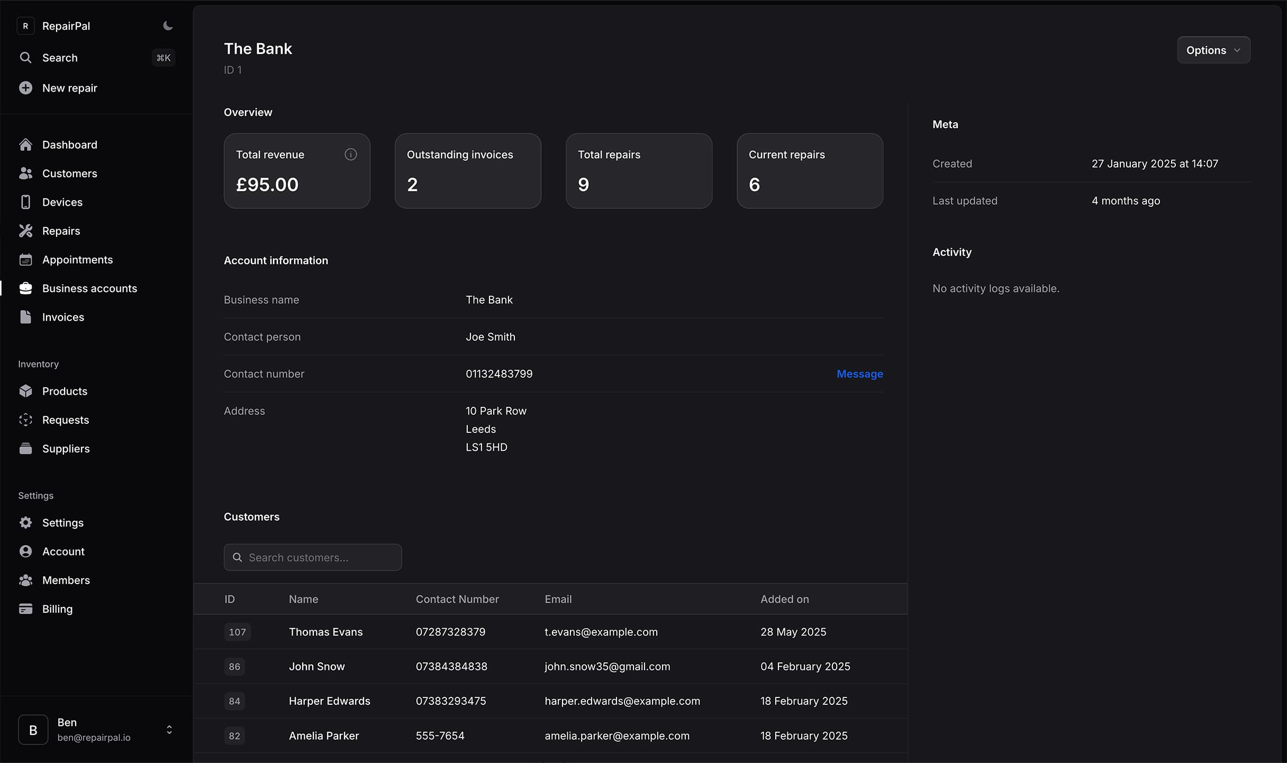Click the Added on column header
Viewport: 1287px width, 763px height.
tap(785, 599)
